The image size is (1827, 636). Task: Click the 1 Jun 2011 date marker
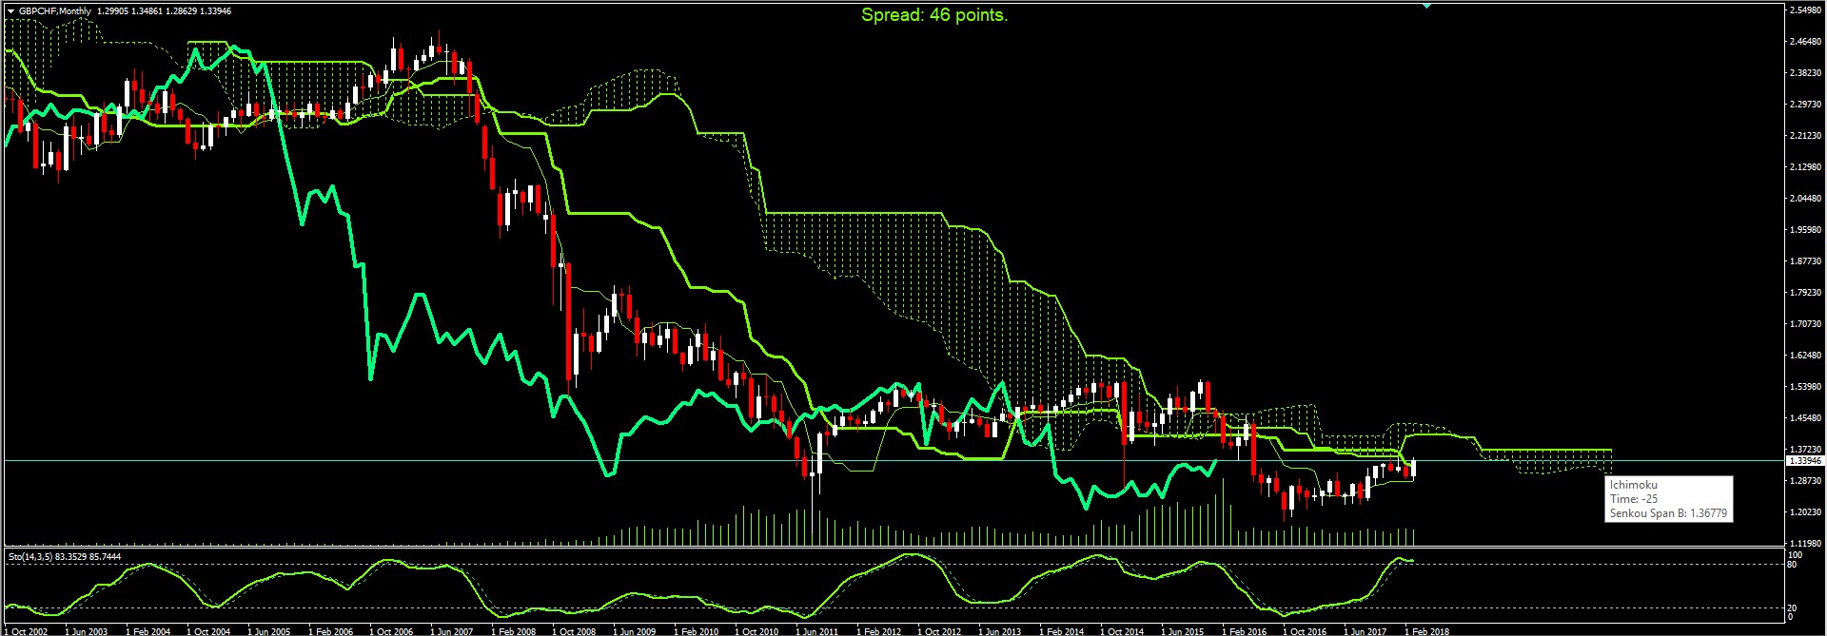(817, 631)
